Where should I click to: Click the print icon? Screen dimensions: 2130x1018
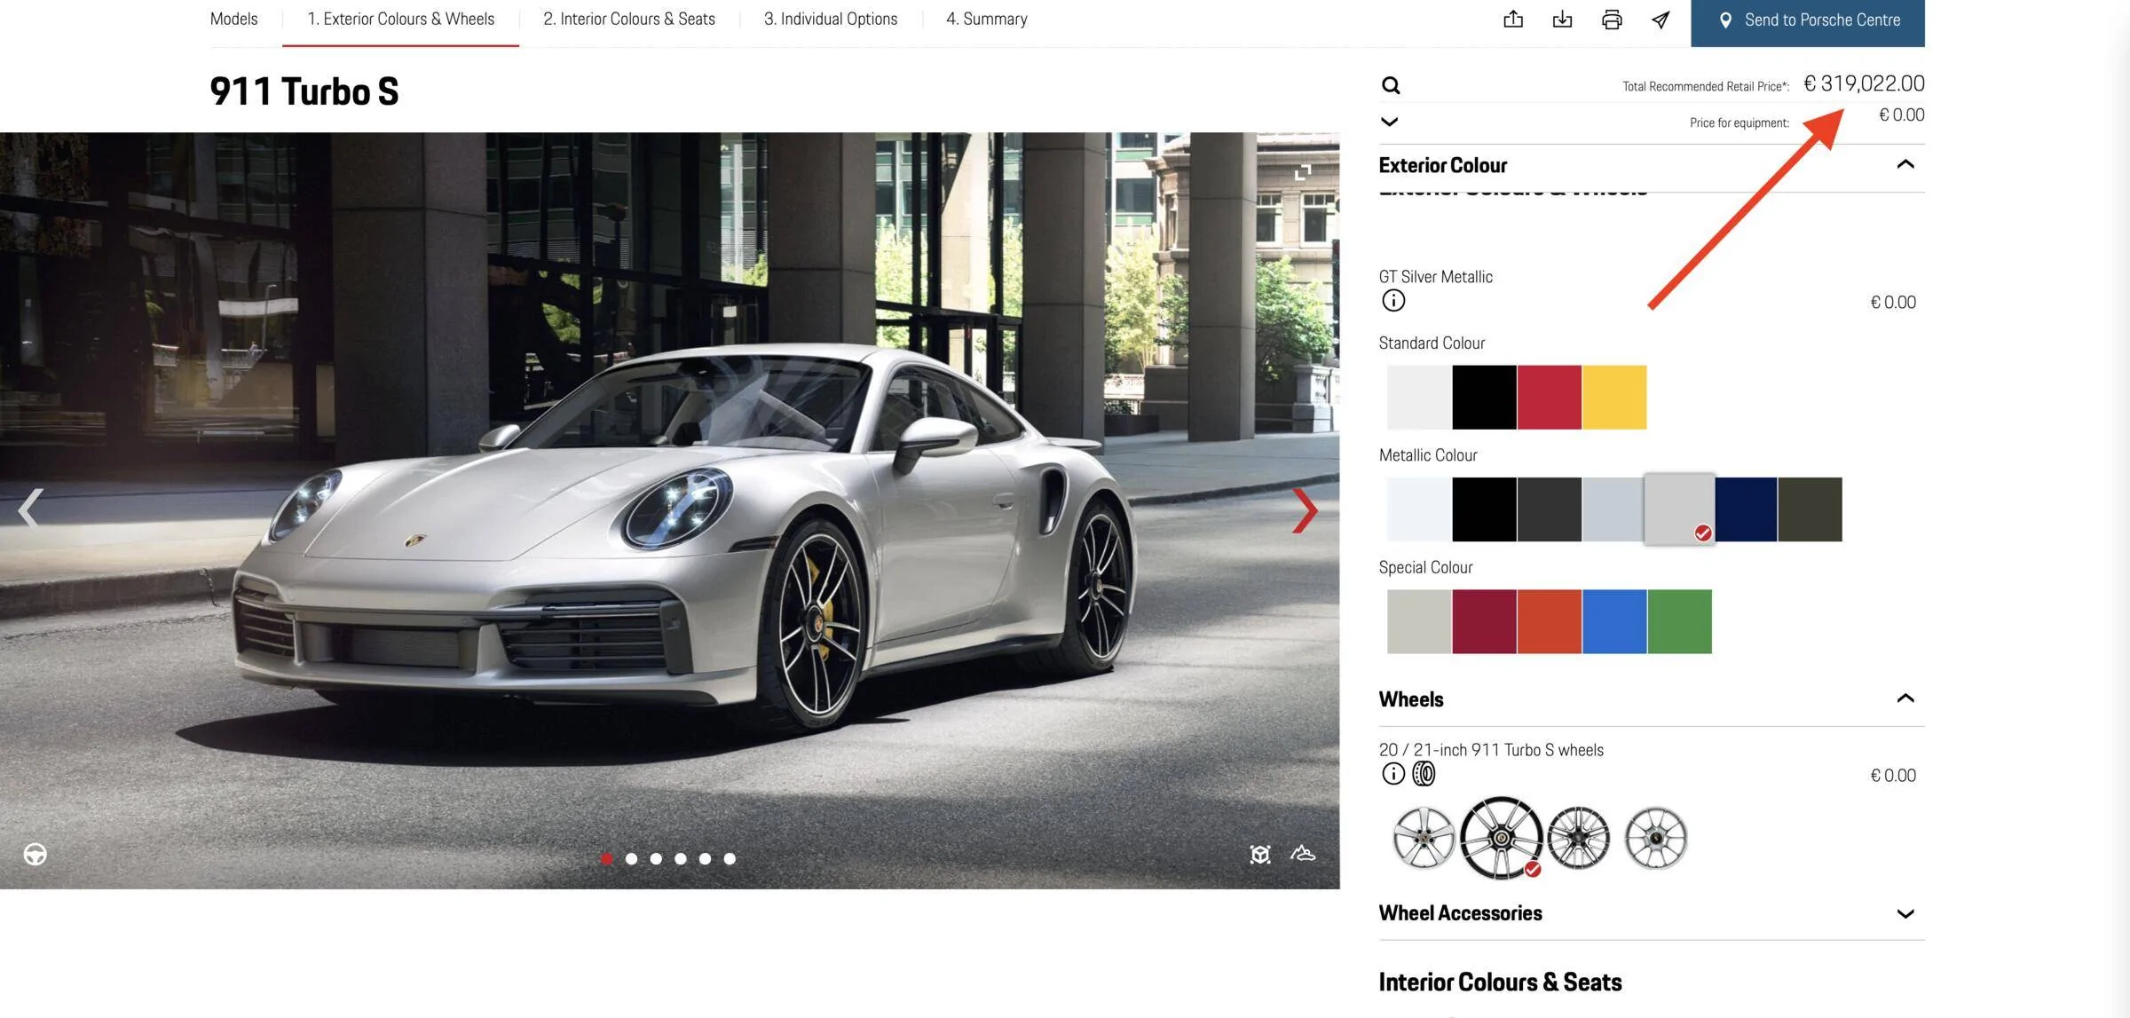pyautogui.click(x=1612, y=20)
